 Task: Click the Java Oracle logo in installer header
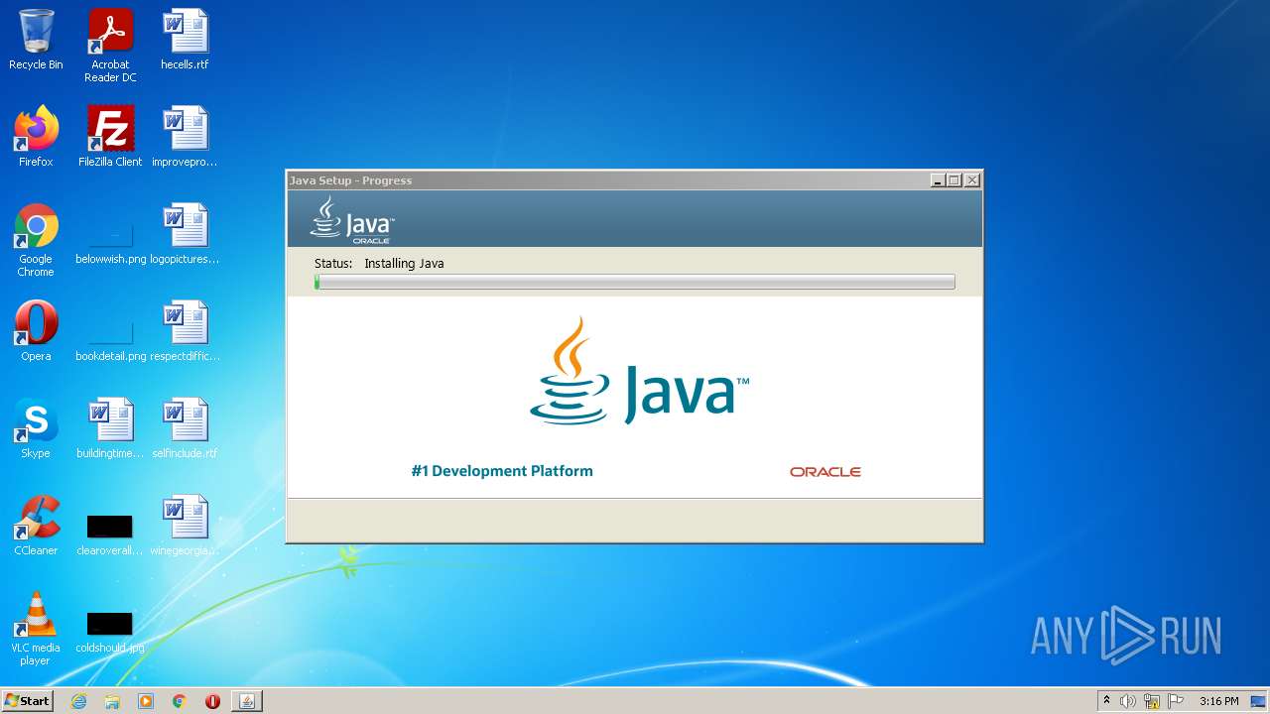pos(352,220)
